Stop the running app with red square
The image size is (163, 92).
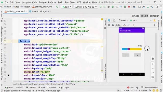click(x=129, y=7)
